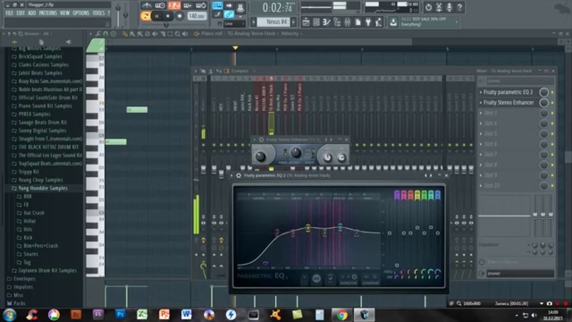572x322 pixels.
Task: Click the metronome icon in the toolbar
Action: [147, 5]
